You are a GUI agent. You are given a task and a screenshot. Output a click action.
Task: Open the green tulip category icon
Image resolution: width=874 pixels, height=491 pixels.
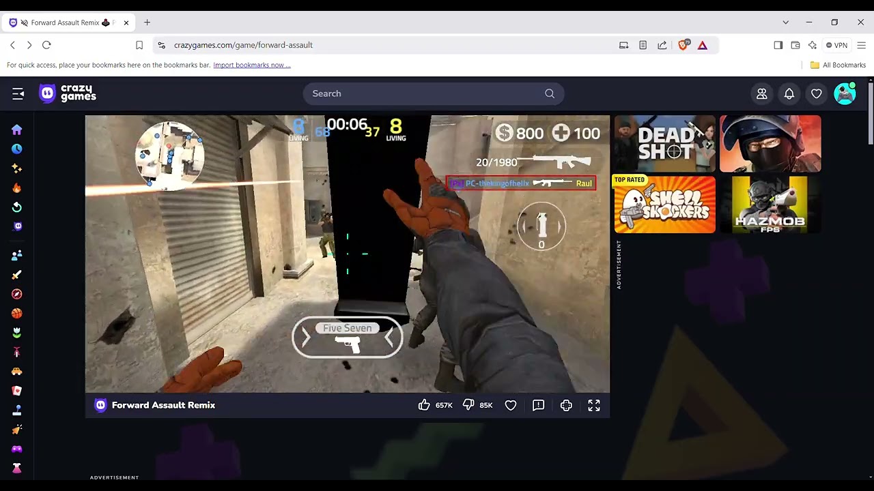(x=17, y=333)
